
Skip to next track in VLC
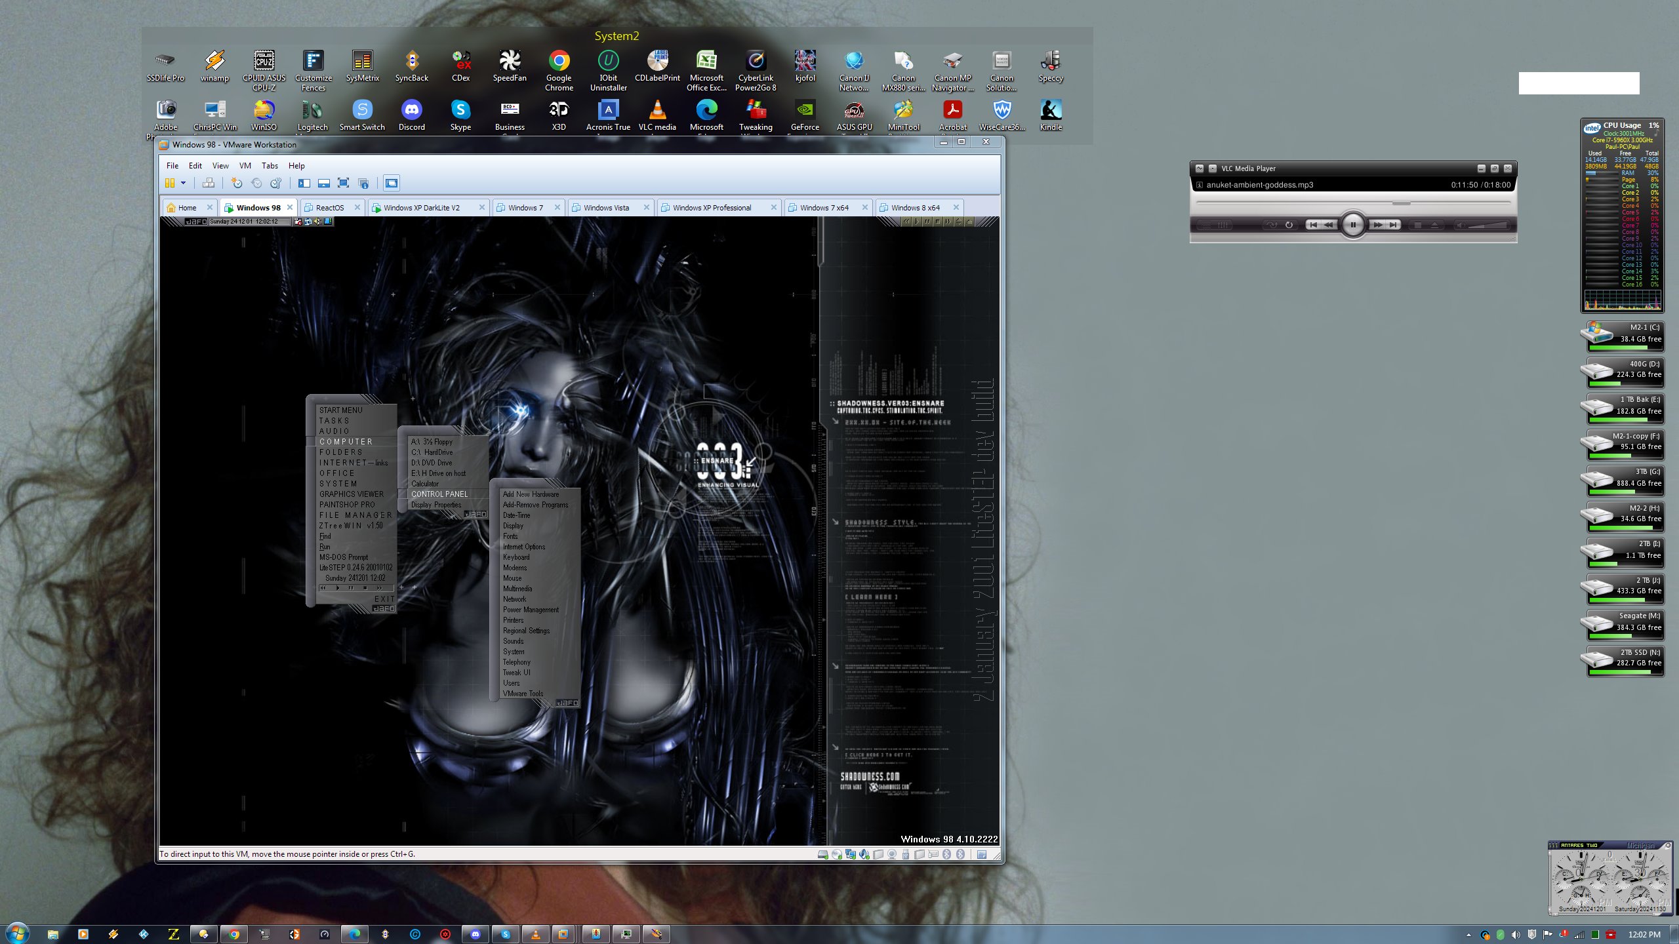(1392, 225)
